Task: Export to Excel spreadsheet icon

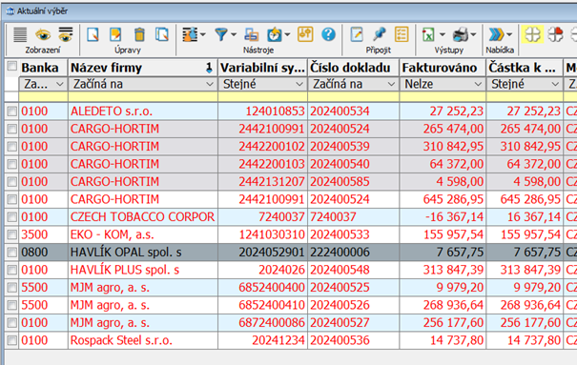Action: [x=428, y=34]
